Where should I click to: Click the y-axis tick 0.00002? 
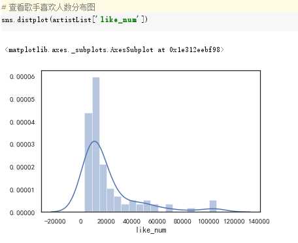[22, 167]
